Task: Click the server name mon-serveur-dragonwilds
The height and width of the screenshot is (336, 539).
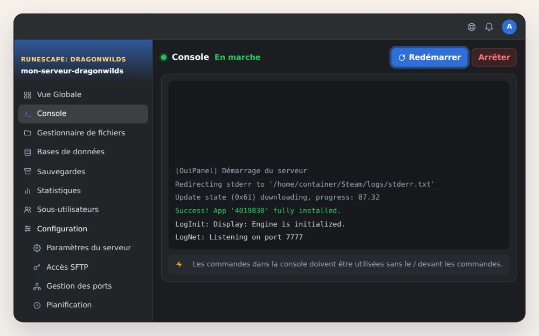Action: click(x=72, y=71)
